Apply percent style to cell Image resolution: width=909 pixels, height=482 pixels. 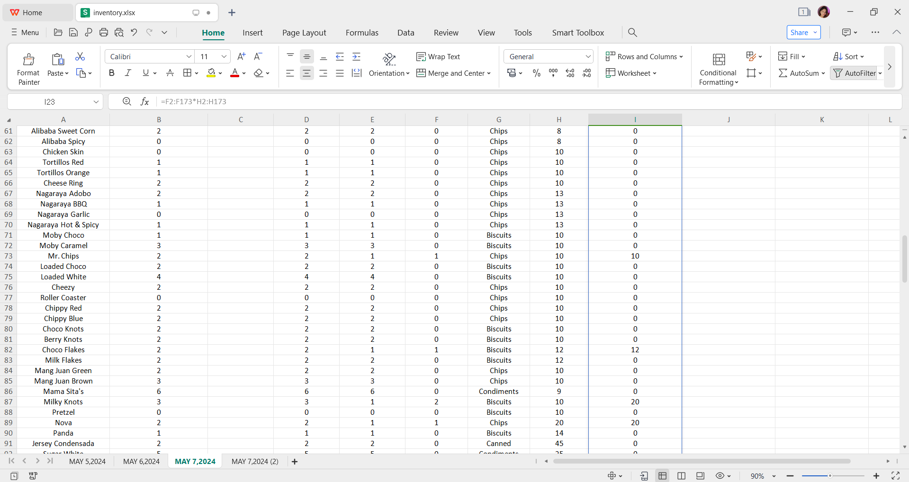537,73
